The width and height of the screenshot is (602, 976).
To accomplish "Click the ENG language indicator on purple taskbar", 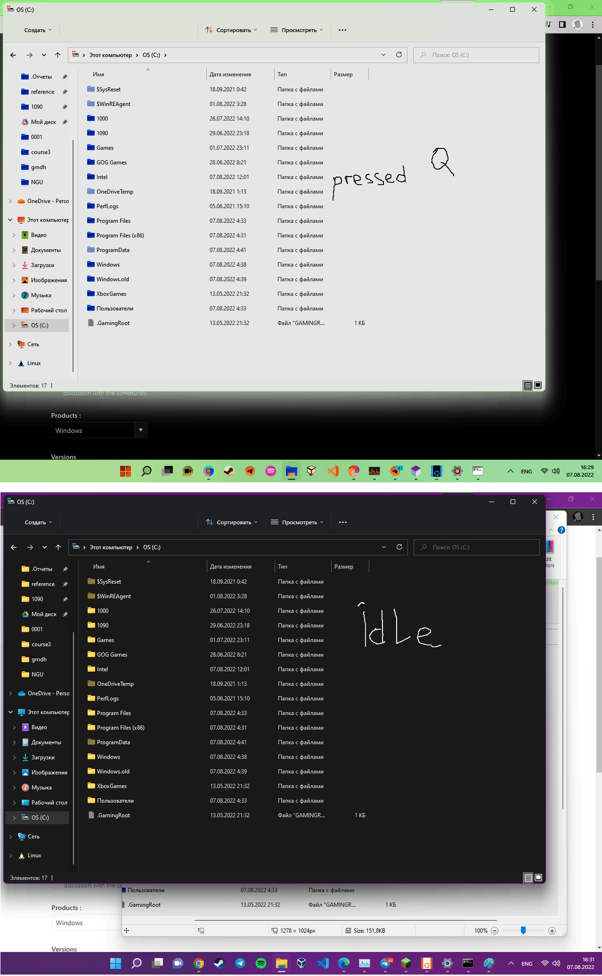I will (x=527, y=964).
